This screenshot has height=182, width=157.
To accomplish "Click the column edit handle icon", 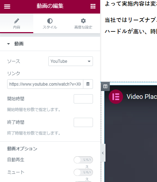I will click(105, 86).
